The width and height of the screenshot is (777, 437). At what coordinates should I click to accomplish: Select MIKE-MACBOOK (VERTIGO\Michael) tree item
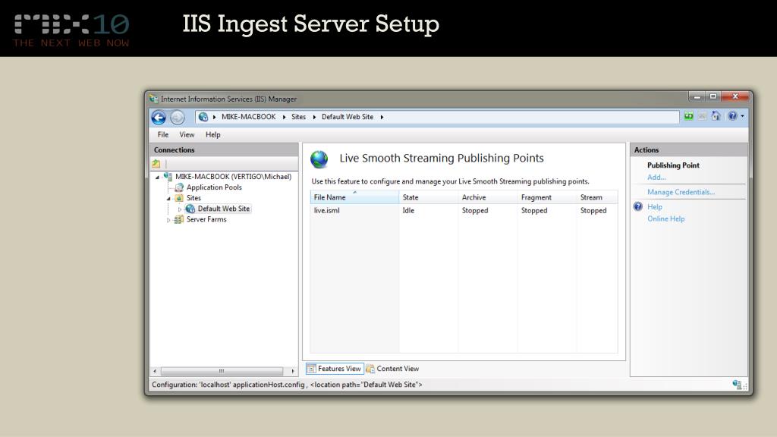pyautogui.click(x=234, y=176)
